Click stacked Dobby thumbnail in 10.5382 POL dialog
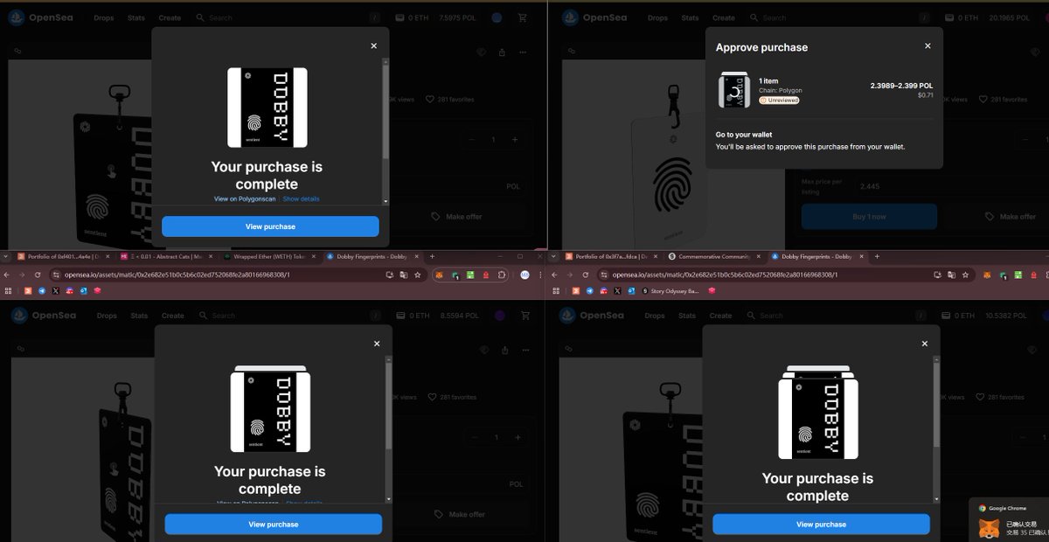Image resolution: width=1049 pixels, height=542 pixels. click(x=818, y=413)
